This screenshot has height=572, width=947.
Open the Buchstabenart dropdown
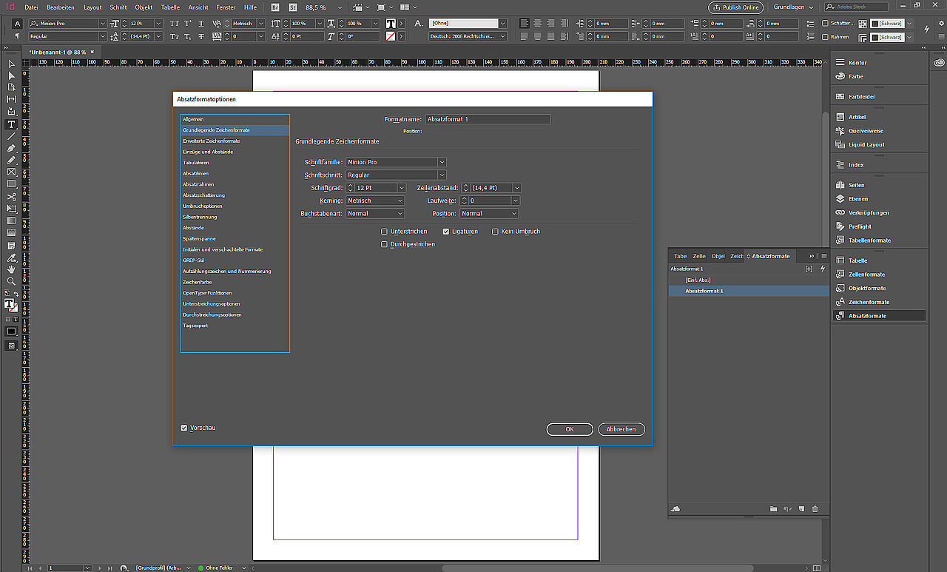[375, 214]
